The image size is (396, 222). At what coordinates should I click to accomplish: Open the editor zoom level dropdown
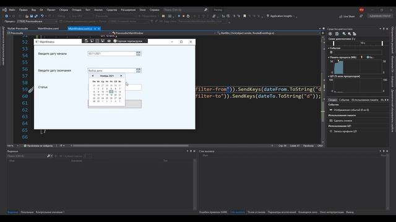click(18, 146)
